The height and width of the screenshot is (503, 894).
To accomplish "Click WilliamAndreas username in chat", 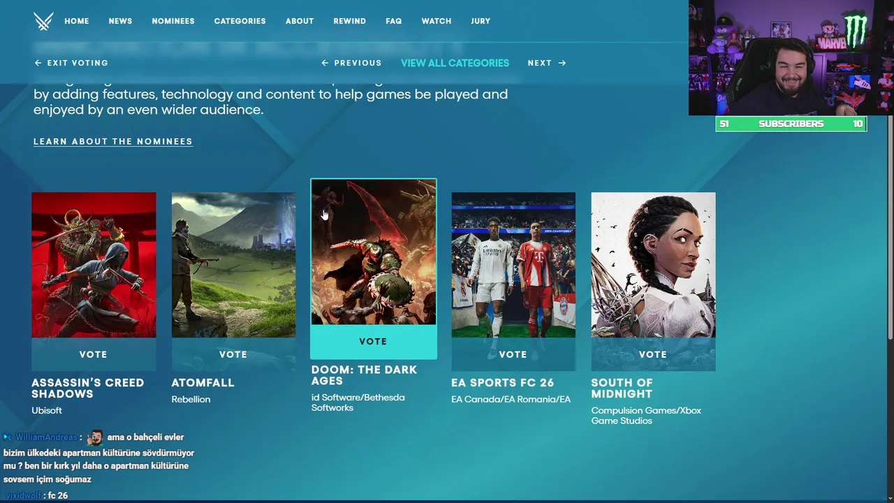I will coord(46,437).
